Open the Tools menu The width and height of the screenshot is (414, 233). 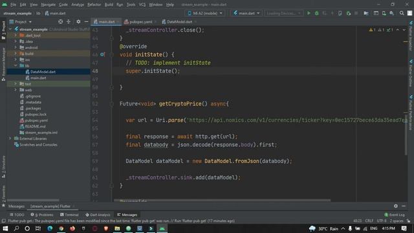coord(131,5)
